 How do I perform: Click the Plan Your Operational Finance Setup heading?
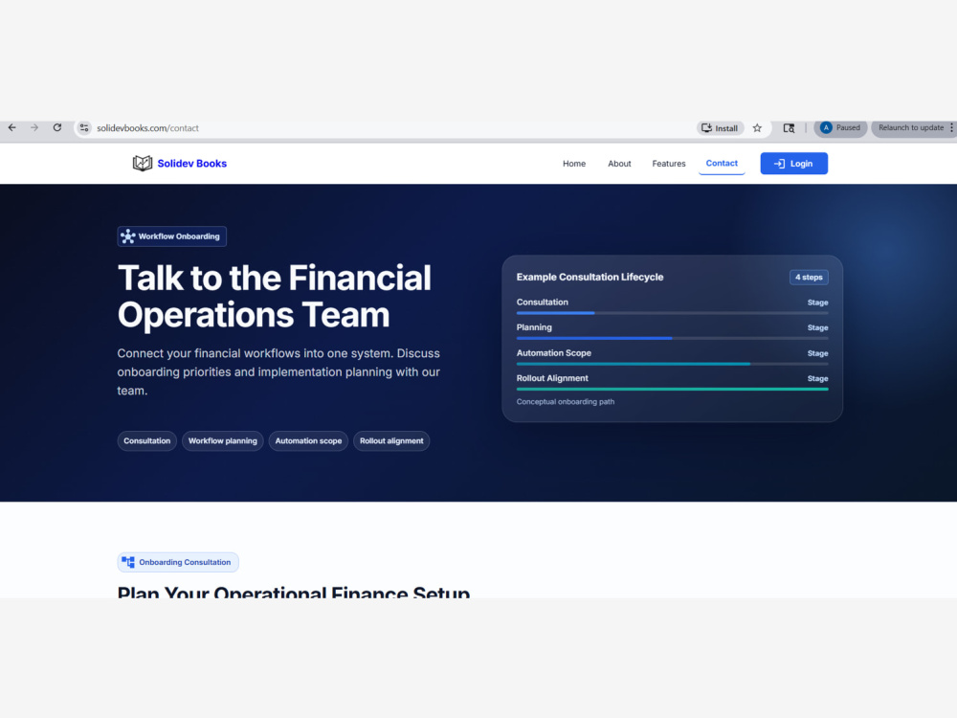[x=294, y=591]
